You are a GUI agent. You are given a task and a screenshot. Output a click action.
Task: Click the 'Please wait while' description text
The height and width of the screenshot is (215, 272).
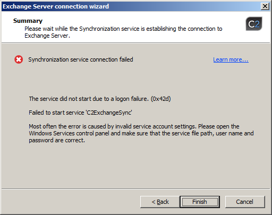(123, 32)
